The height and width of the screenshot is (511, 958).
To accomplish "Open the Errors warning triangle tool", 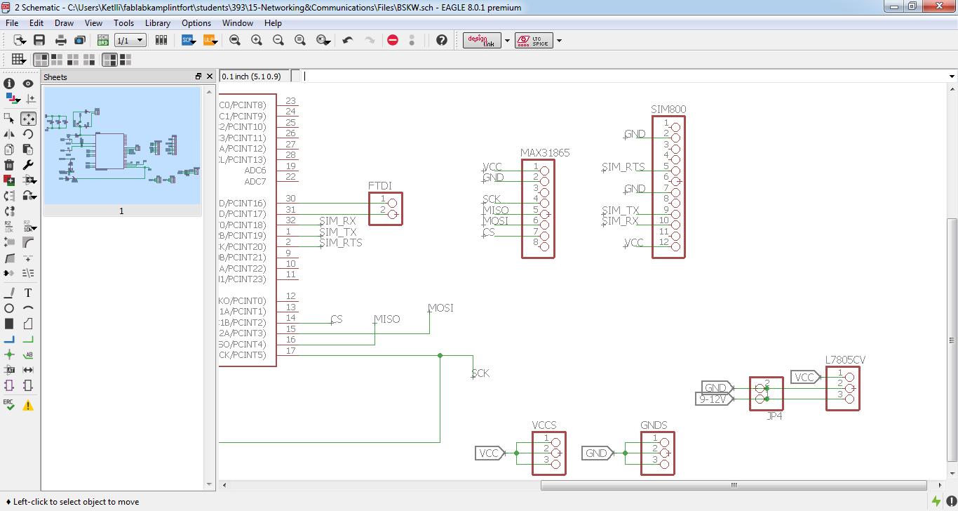I will (28, 404).
